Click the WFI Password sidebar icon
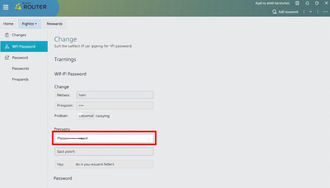330x188 pixels. pyautogui.click(x=7, y=47)
